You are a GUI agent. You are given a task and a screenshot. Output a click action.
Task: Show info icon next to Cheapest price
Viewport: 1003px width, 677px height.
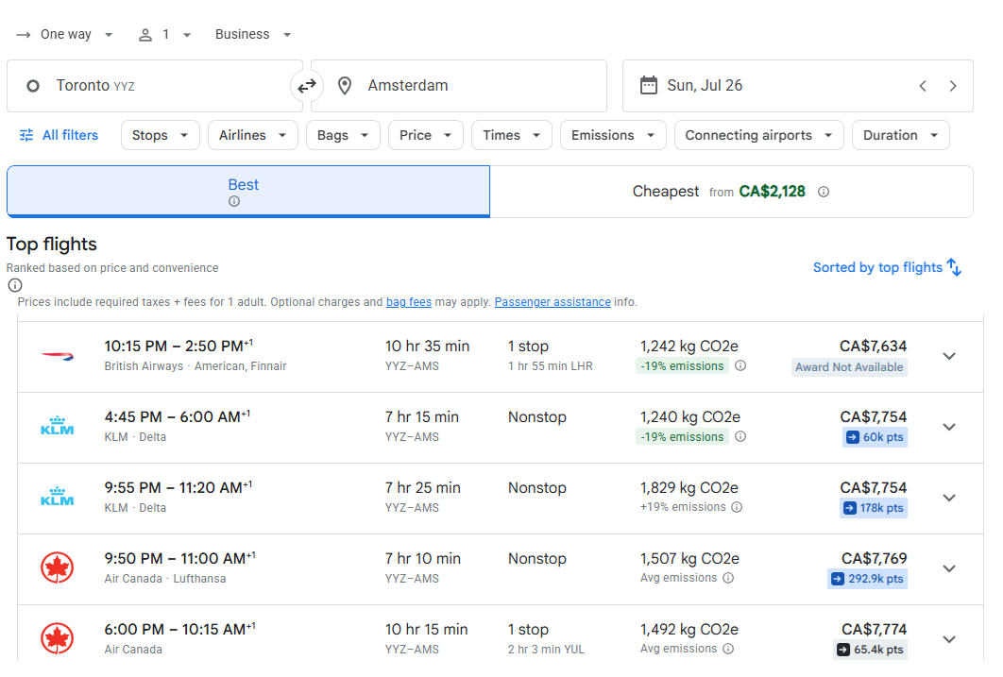tap(824, 192)
